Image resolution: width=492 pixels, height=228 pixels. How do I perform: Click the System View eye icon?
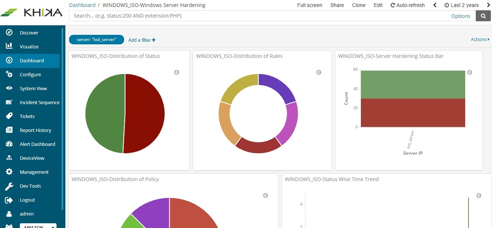pos(9,88)
